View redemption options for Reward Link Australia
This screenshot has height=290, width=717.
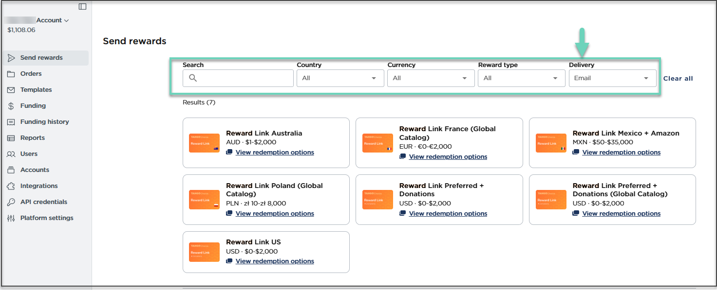click(x=275, y=153)
